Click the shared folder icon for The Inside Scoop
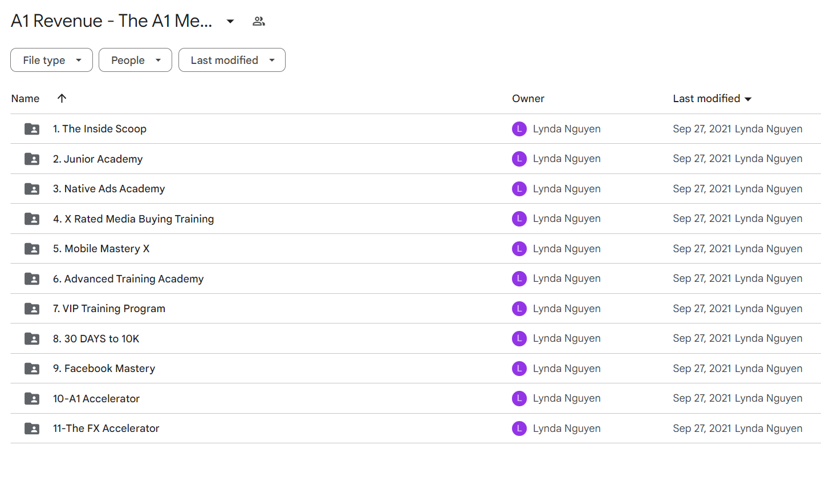Viewport: 821px width, 477px height. click(x=32, y=129)
